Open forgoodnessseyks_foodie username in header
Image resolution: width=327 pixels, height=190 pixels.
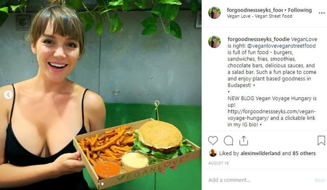(255, 10)
